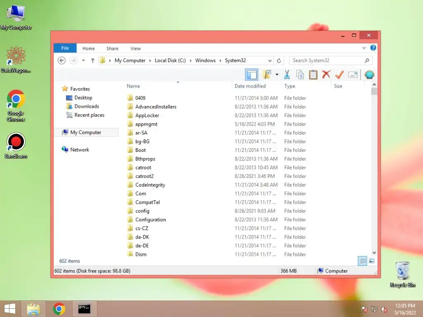423x317 pixels.
Task: Open Downloads in the Favorites list
Action: point(87,106)
